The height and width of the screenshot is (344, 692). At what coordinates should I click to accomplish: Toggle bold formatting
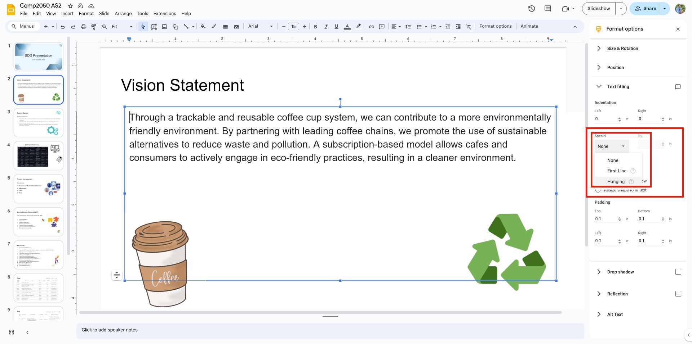point(315,27)
